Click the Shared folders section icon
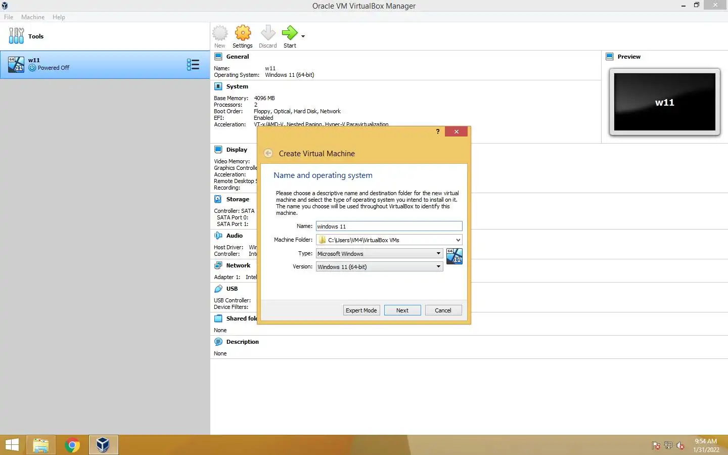The width and height of the screenshot is (728, 455). pyautogui.click(x=218, y=318)
